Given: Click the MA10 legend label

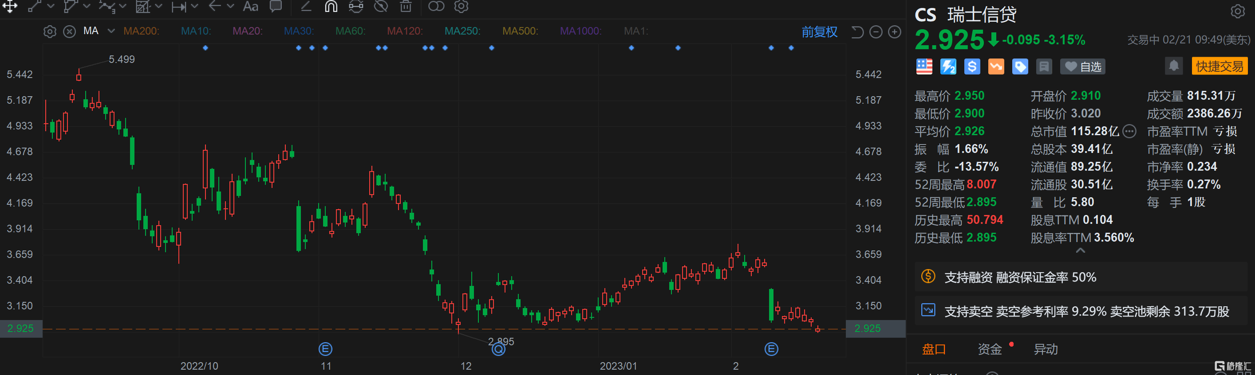Looking at the screenshot, I should (196, 31).
